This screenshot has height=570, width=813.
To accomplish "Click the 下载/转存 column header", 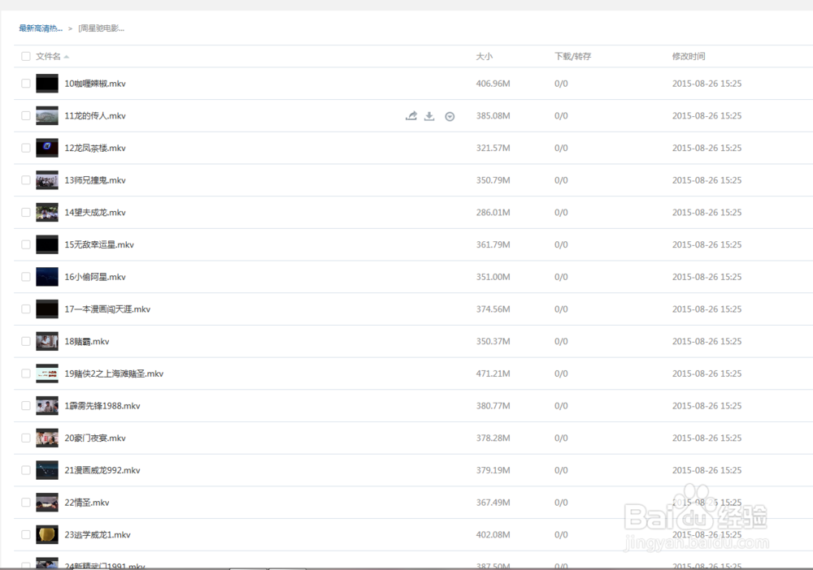I will pyautogui.click(x=572, y=56).
